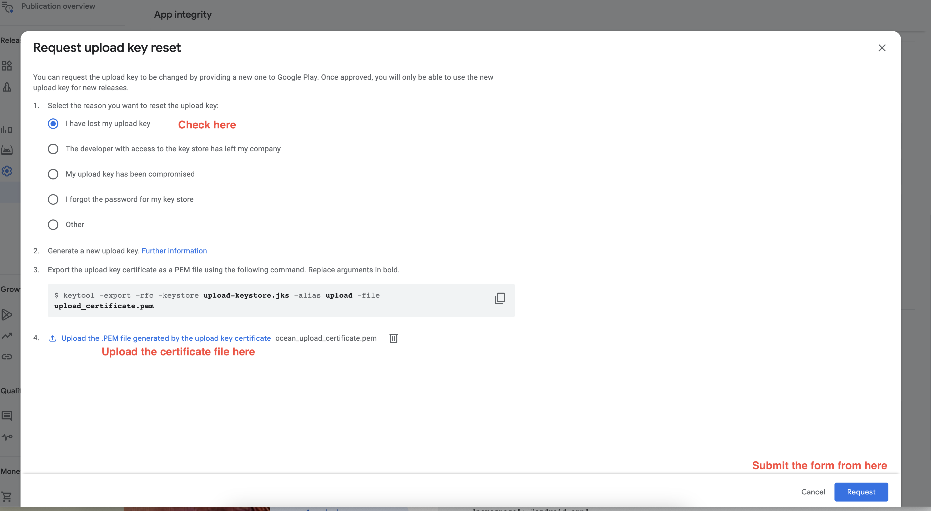Choose 'My upload key has been compromised'

coord(53,174)
